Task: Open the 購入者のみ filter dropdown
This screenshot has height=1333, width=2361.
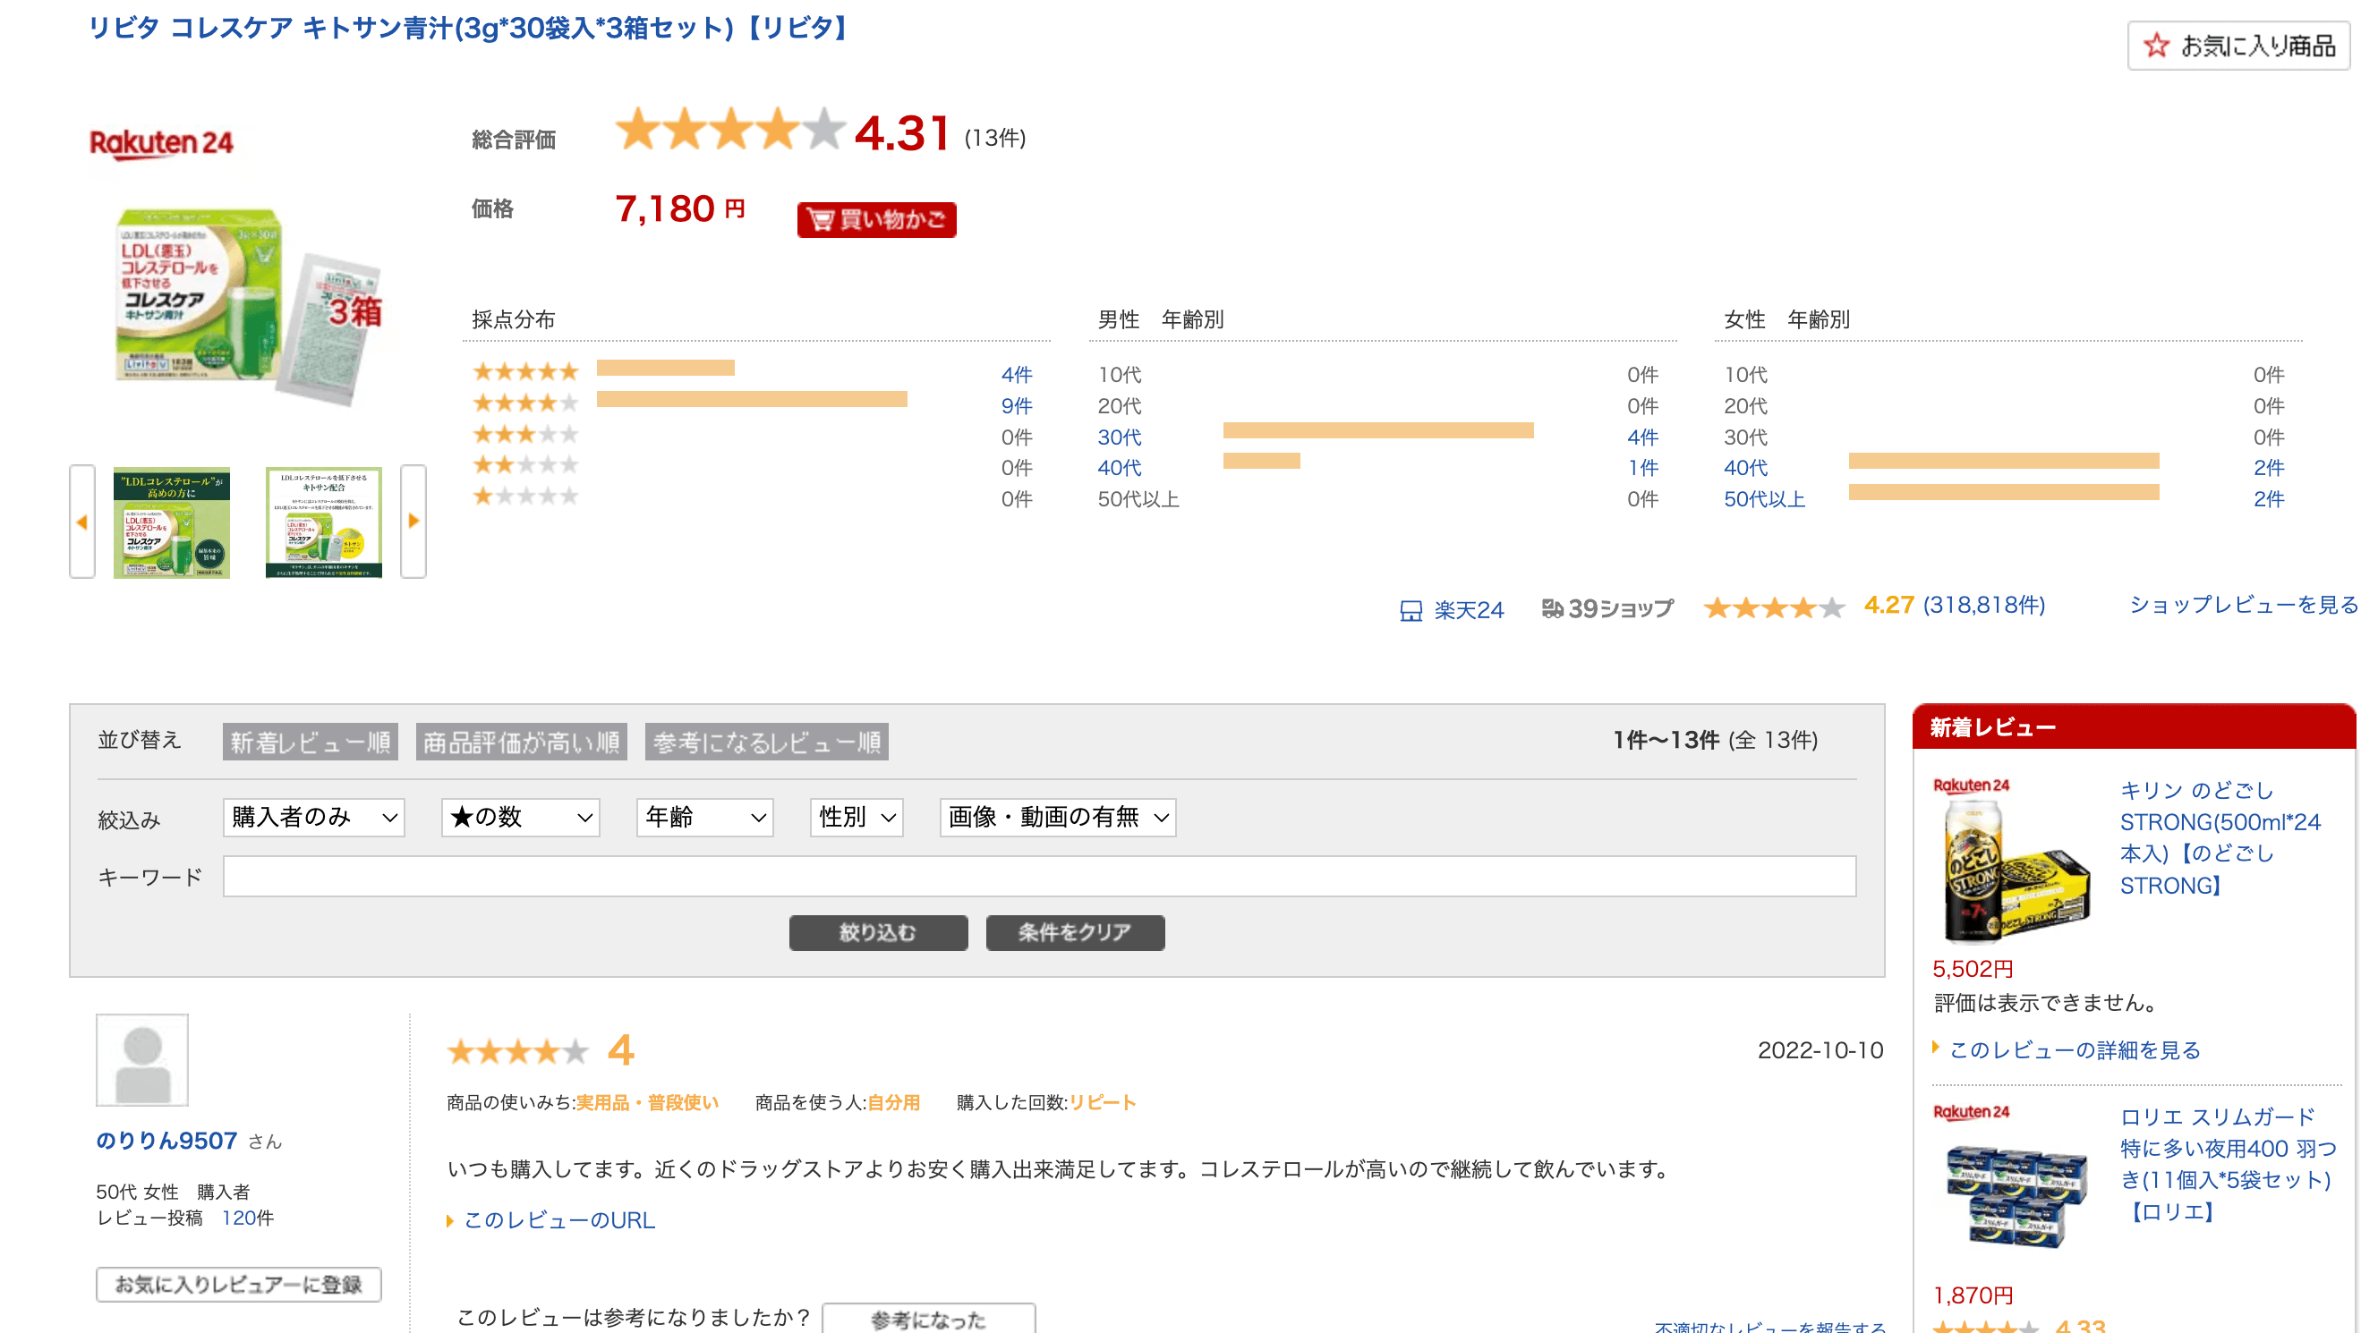Action: click(x=313, y=817)
